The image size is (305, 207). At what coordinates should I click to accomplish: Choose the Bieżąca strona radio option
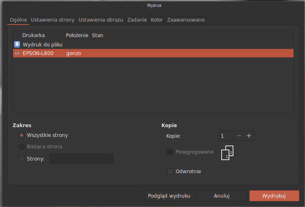pos(22,147)
